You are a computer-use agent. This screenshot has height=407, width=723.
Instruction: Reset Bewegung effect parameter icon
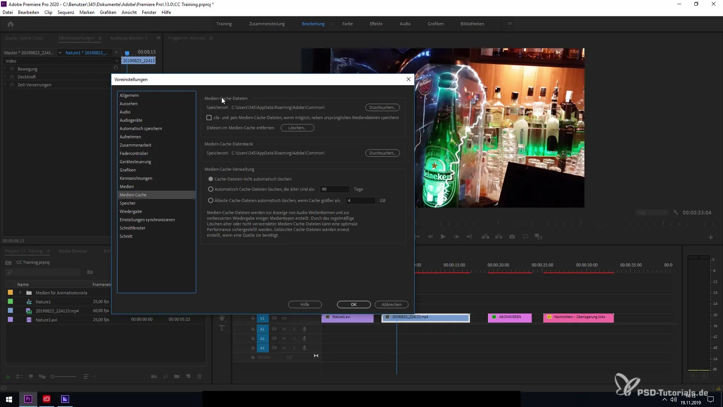tap(116, 68)
